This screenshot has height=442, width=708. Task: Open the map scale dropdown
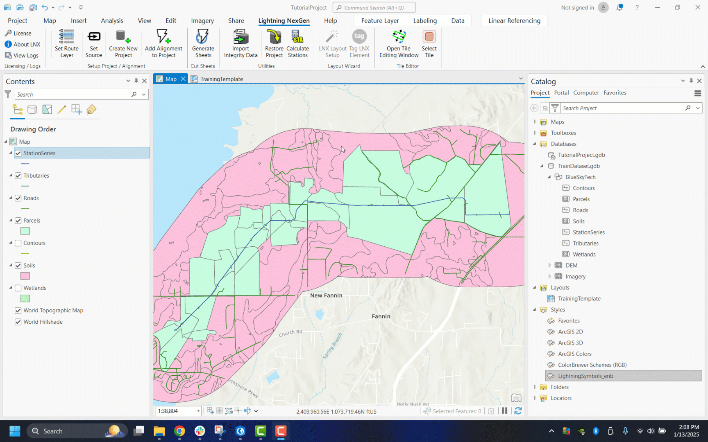click(198, 411)
